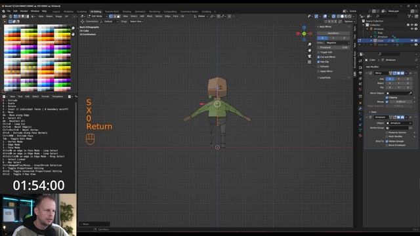Screen dimensions: 420x236
Task: Click the zoom magnifier icon in viewport
Action: pyautogui.click(x=310, y=45)
